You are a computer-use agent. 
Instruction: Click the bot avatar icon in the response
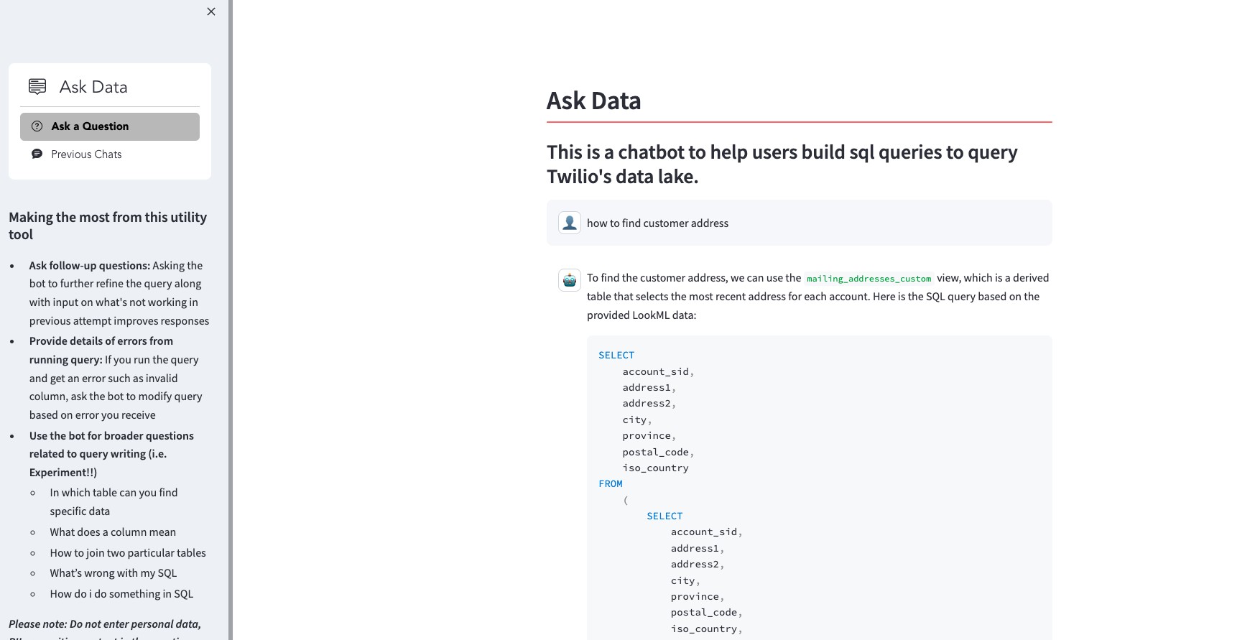(570, 280)
